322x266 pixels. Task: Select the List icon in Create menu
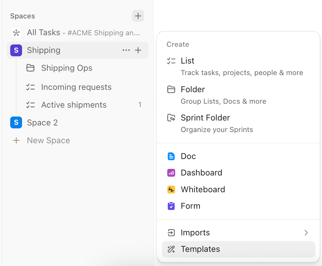[171, 61]
